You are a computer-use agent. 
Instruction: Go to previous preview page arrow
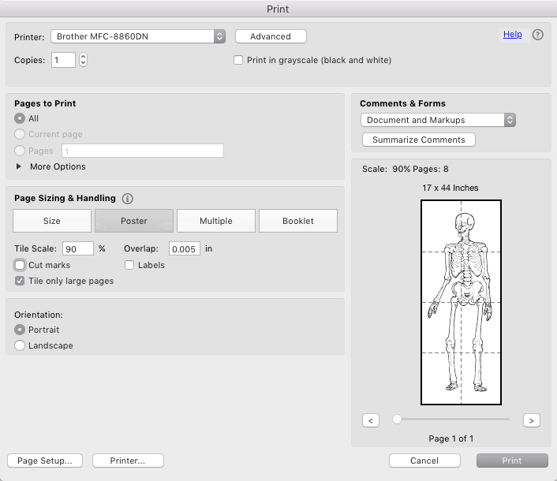[371, 420]
